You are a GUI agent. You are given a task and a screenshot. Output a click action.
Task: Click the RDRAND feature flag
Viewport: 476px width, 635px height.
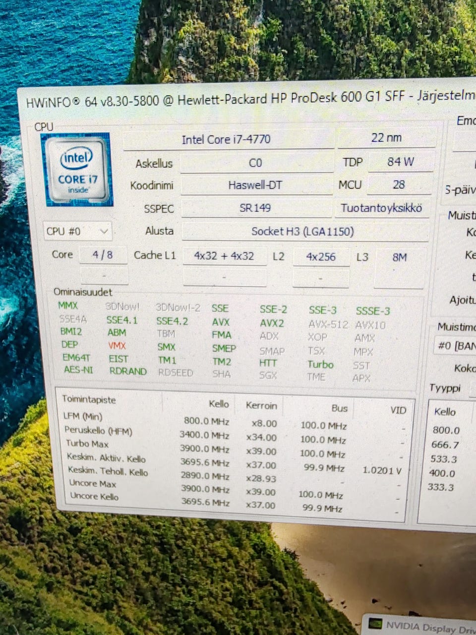pyautogui.click(x=128, y=371)
